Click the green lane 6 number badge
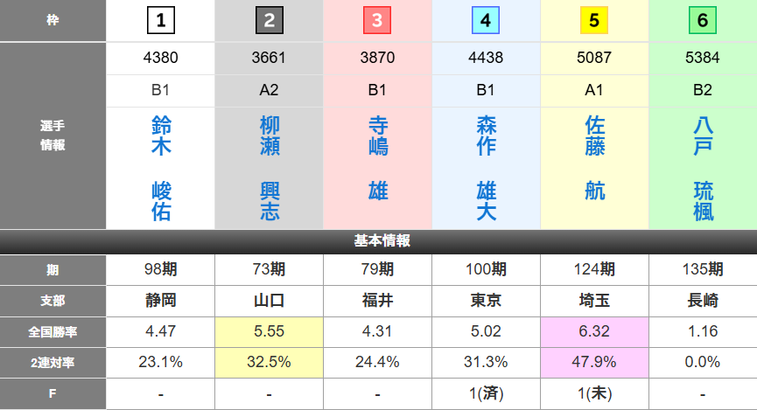 [703, 21]
